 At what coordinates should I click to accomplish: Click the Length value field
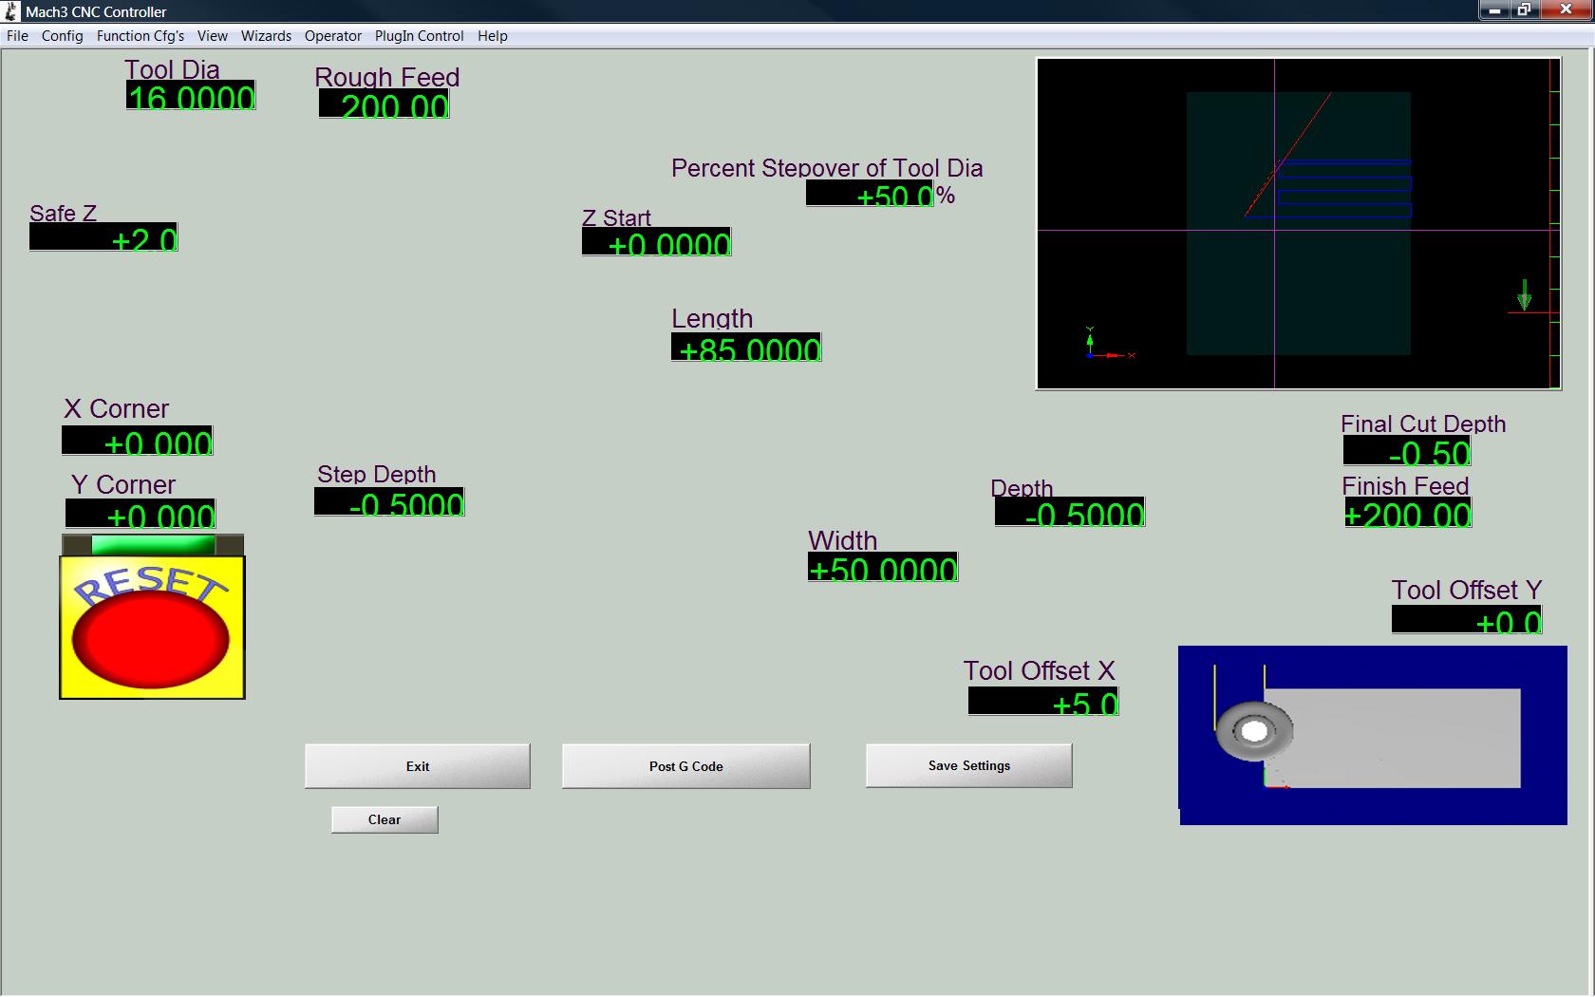point(746,348)
